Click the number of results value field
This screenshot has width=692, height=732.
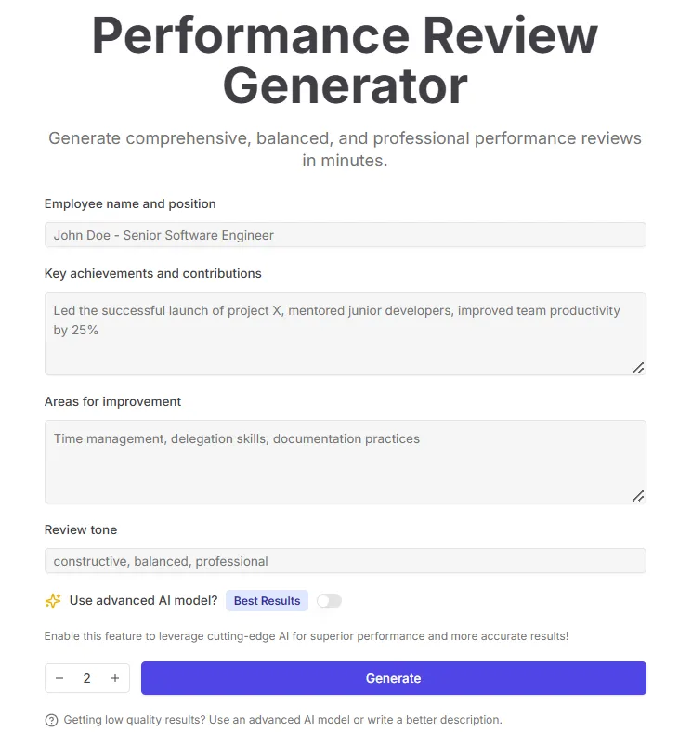[87, 678]
